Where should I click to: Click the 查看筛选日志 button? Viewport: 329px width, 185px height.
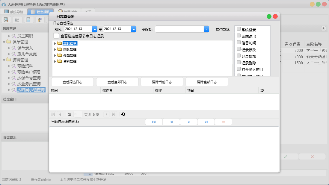pos(73,82)
